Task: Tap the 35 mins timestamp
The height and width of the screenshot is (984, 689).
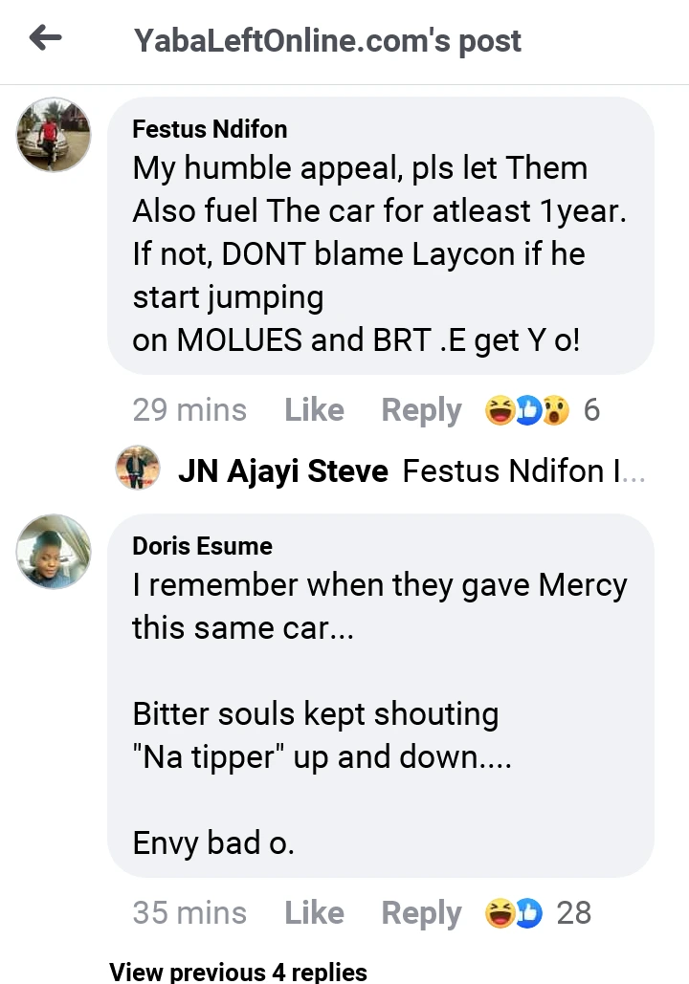Action: (x=189, y=913)
